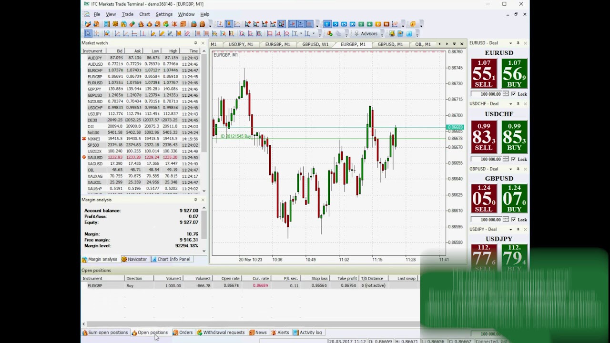This screenshot has height=343, width=610.
Task: Switch to OIL, M1 chart tab
Action: pyautogui.click(x=423, y=44)
